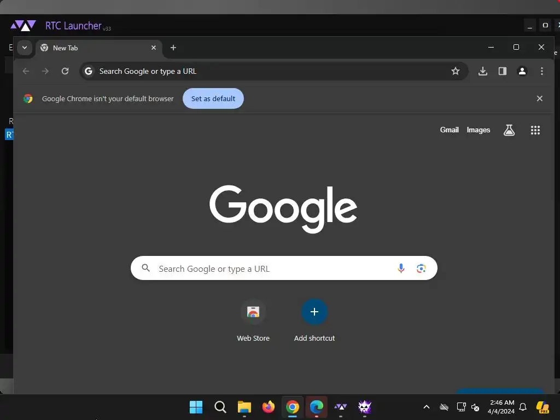Click RTC Launcher logo icon
The image size is (560, 420).
click(23, 25)
